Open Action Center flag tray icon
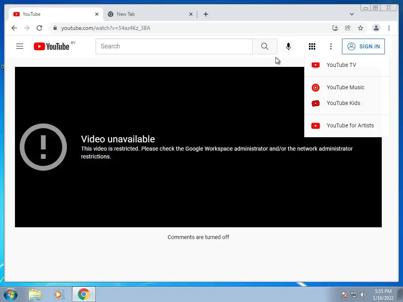Screen dimensions: 403x302 click(344, 295)
